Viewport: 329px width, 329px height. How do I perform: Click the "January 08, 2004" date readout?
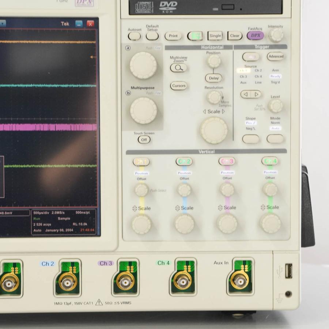(x=59, y=230)
